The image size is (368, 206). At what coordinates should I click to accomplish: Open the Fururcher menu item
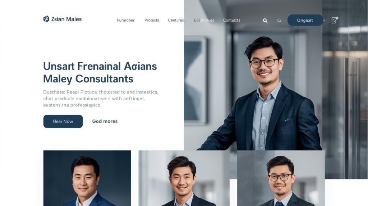tap(126, 20)
